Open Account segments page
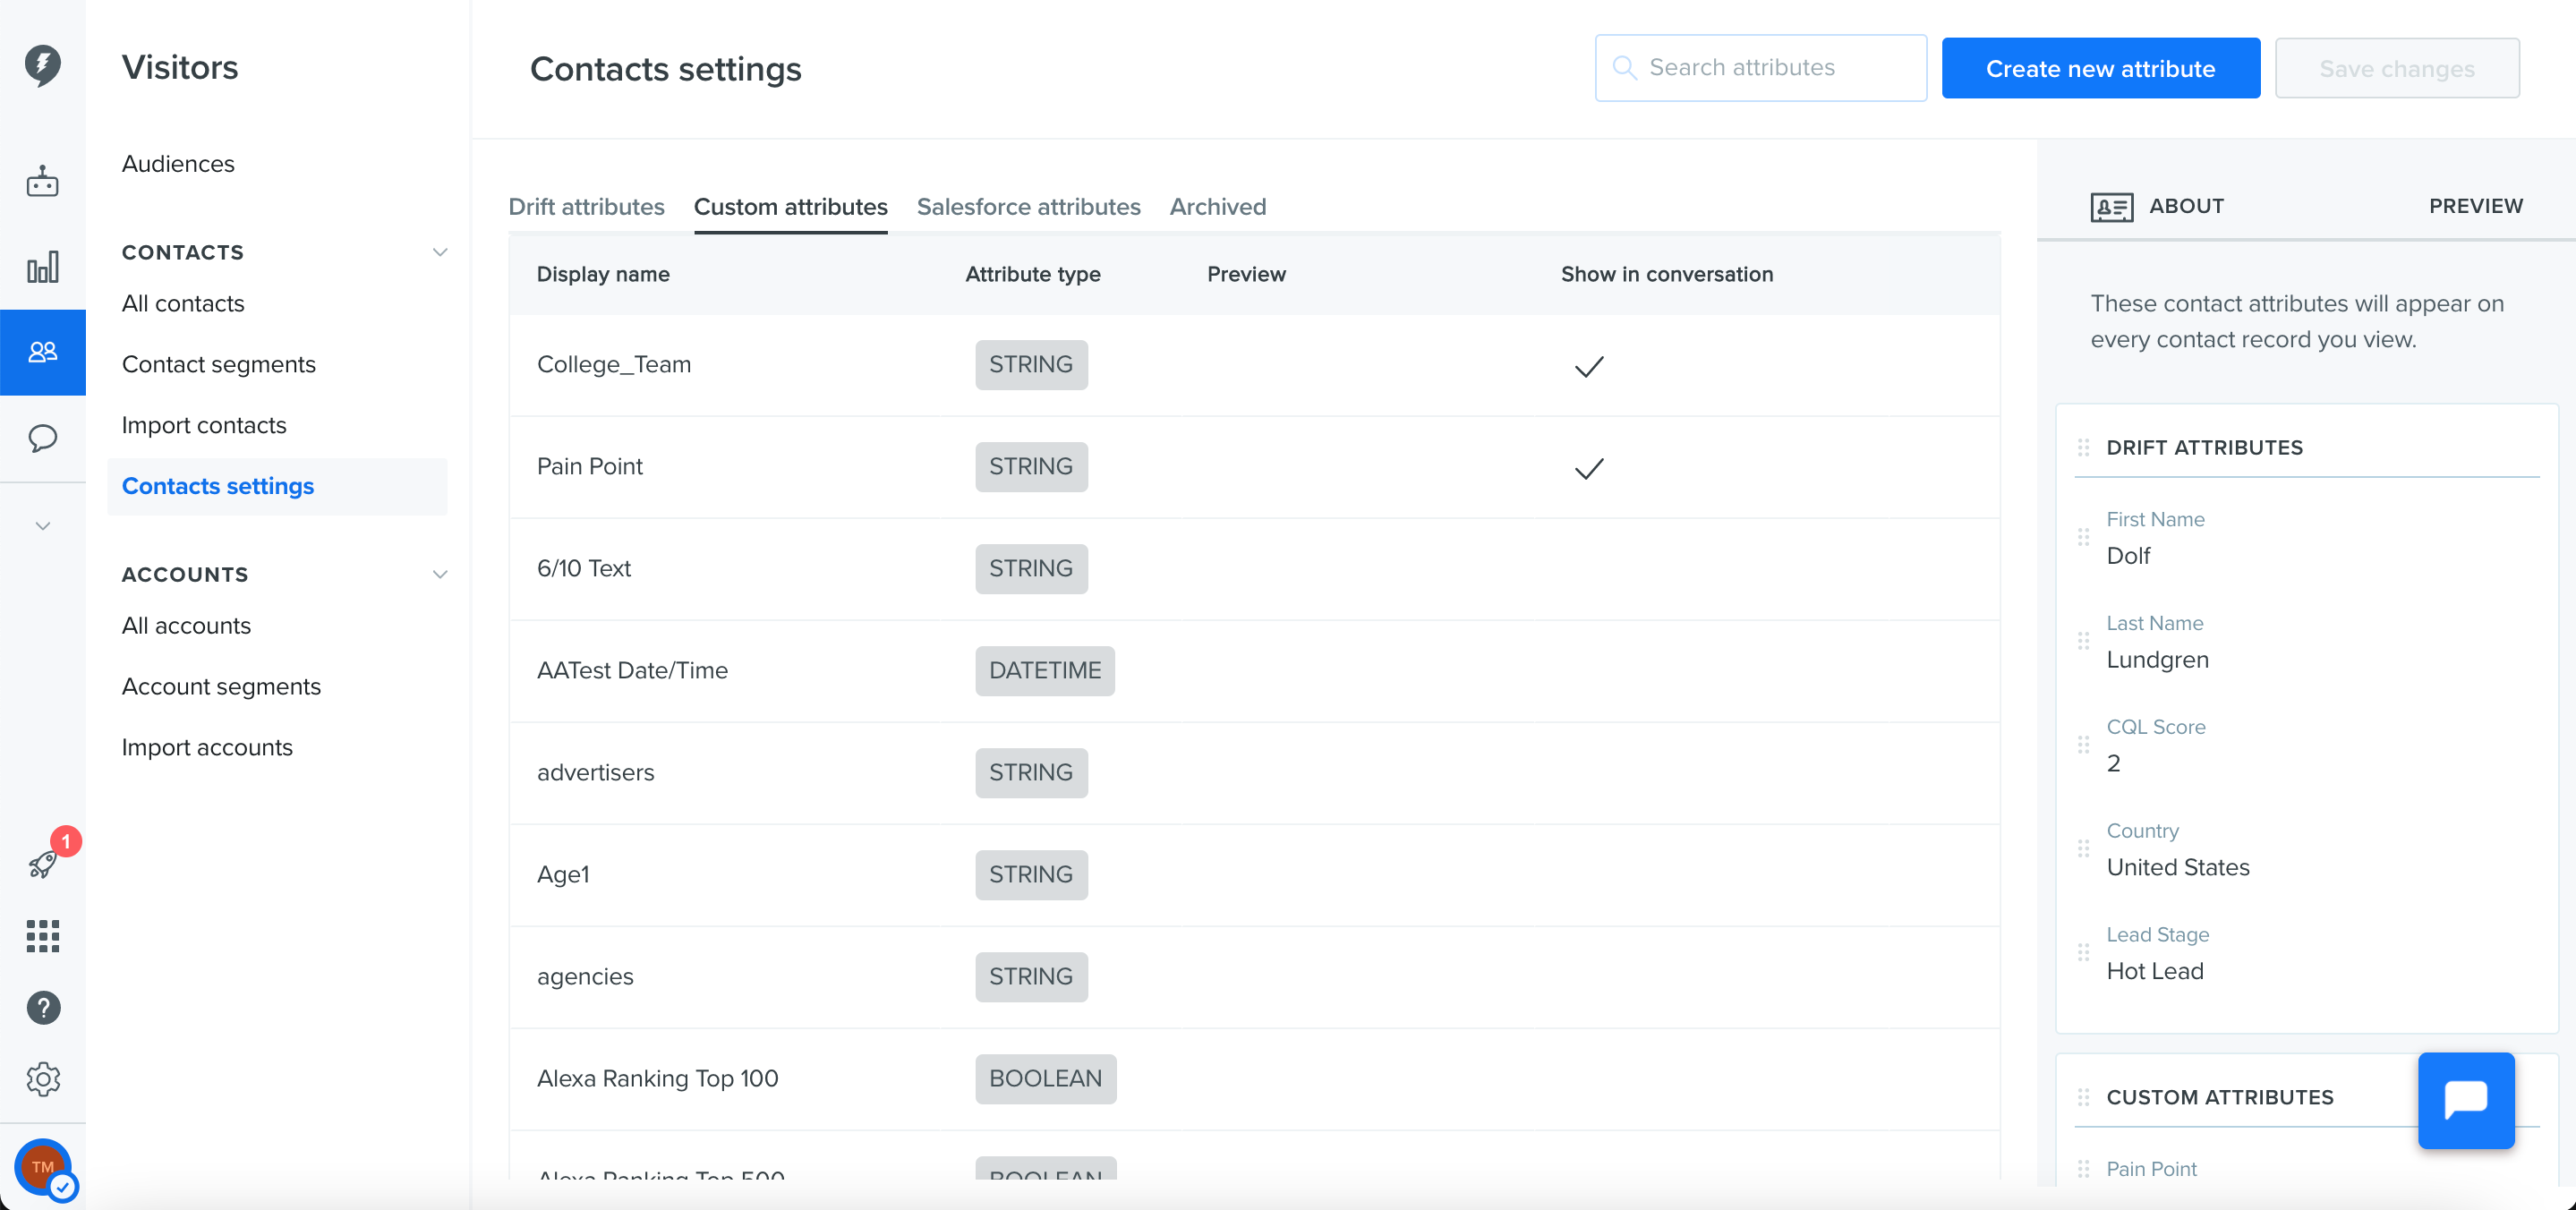This screenshot has height=1210, width=2576. [221, 687]
